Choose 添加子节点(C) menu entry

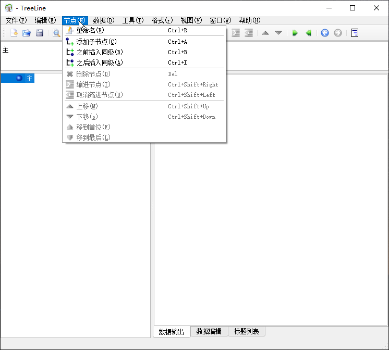(x=144, y=42)
